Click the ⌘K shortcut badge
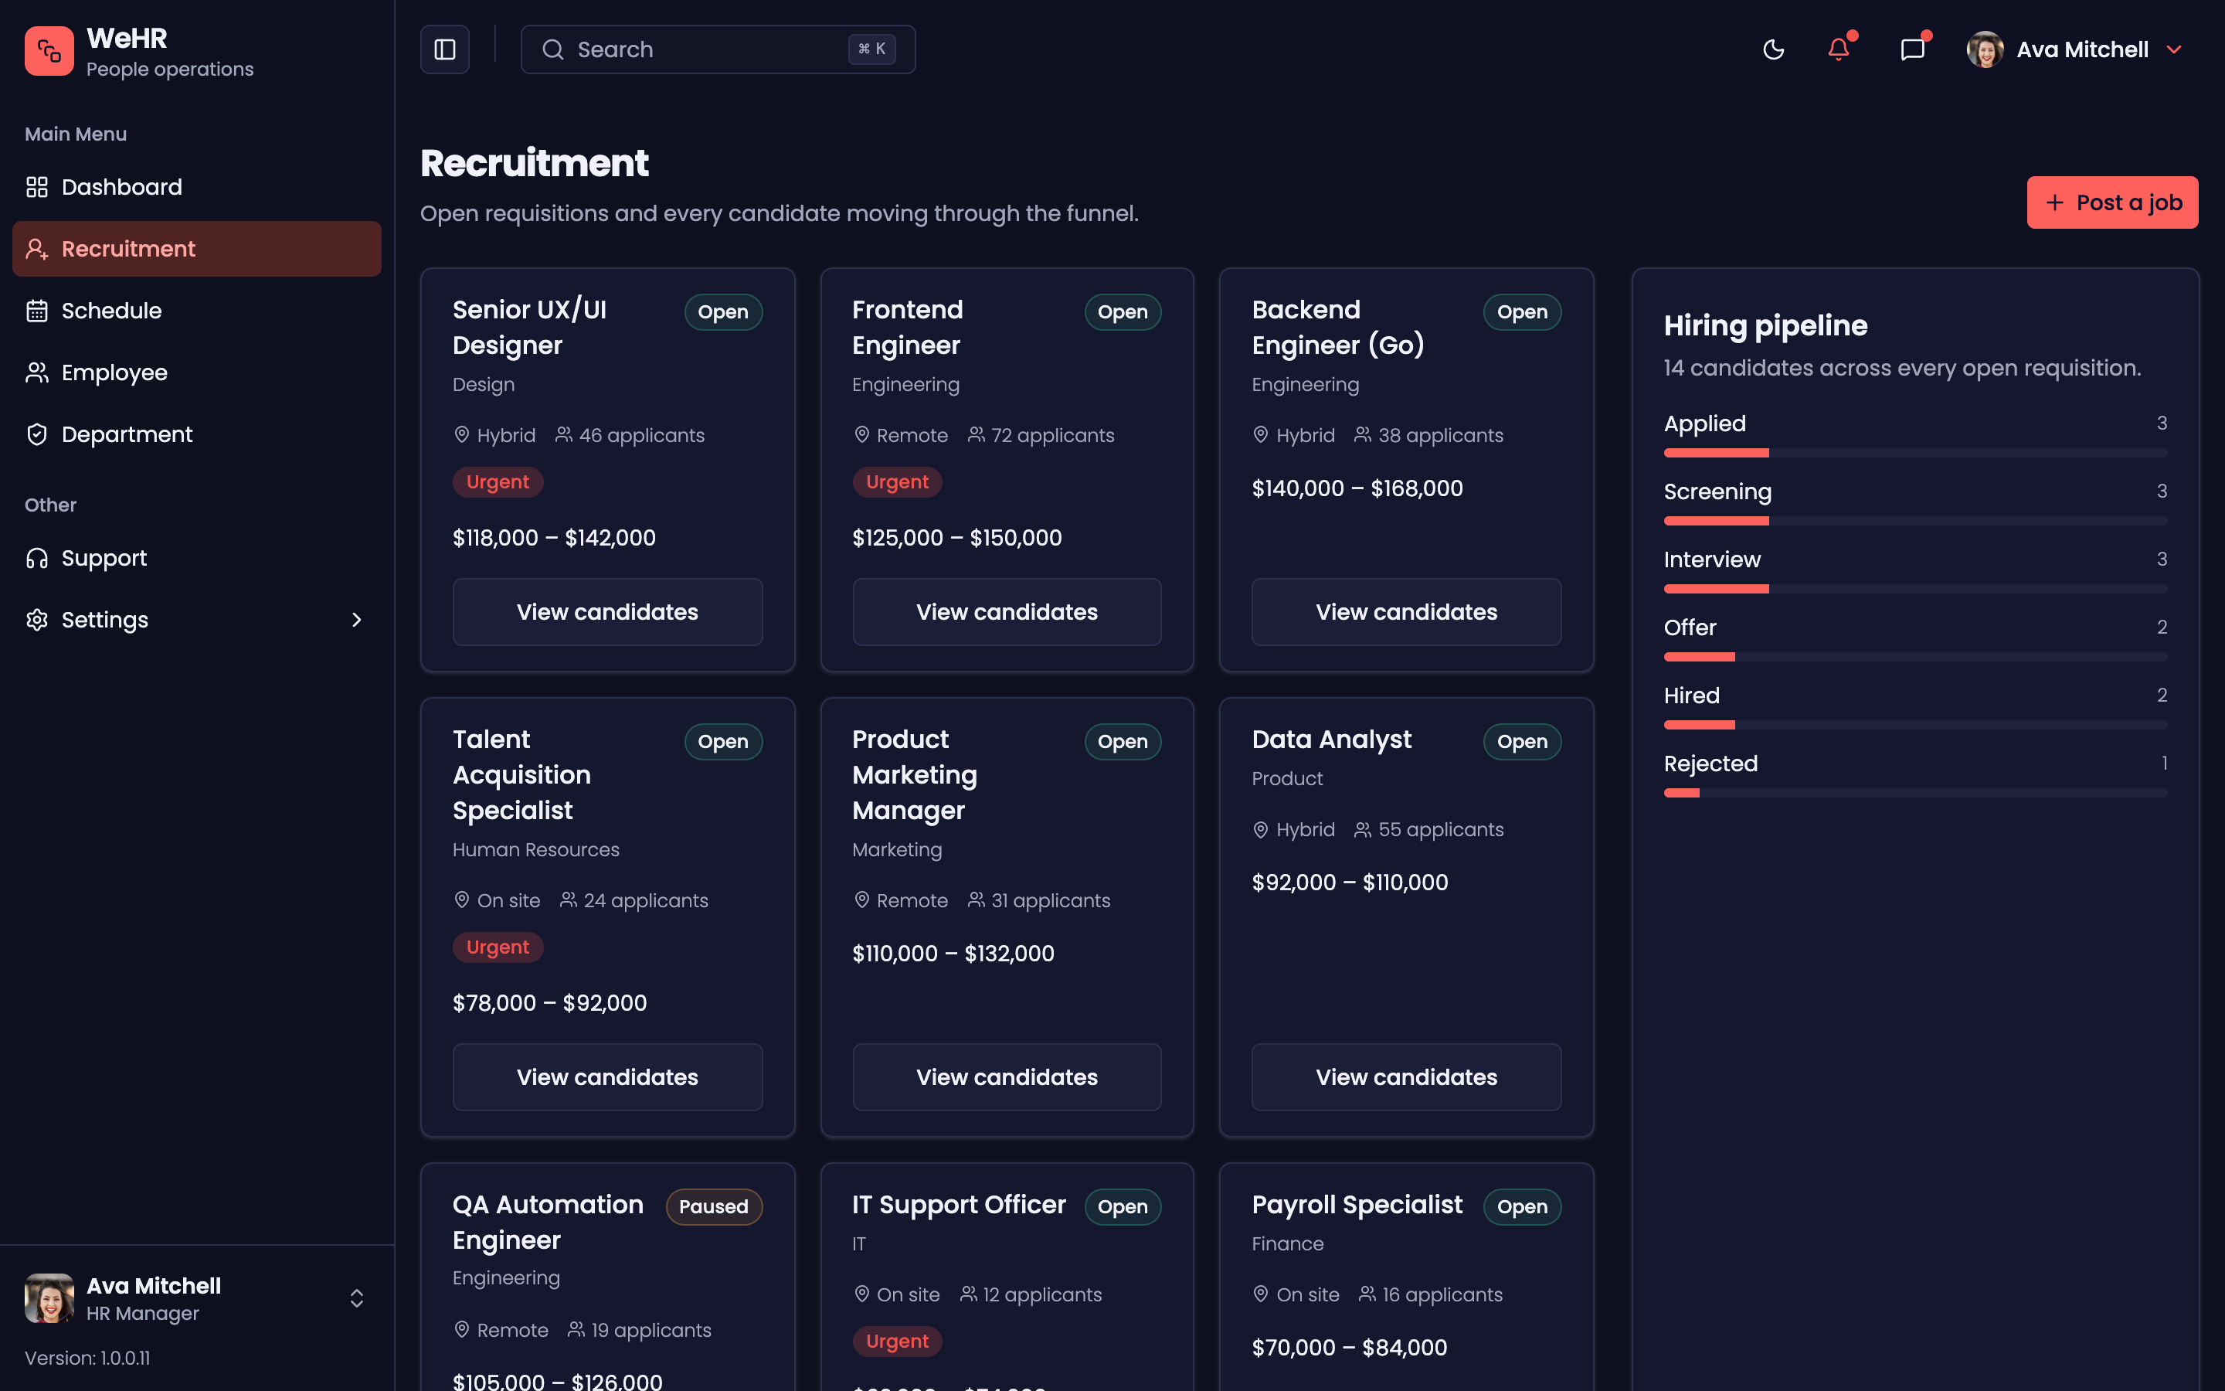The image size is (2225, 1391). (x=871, y=49)
